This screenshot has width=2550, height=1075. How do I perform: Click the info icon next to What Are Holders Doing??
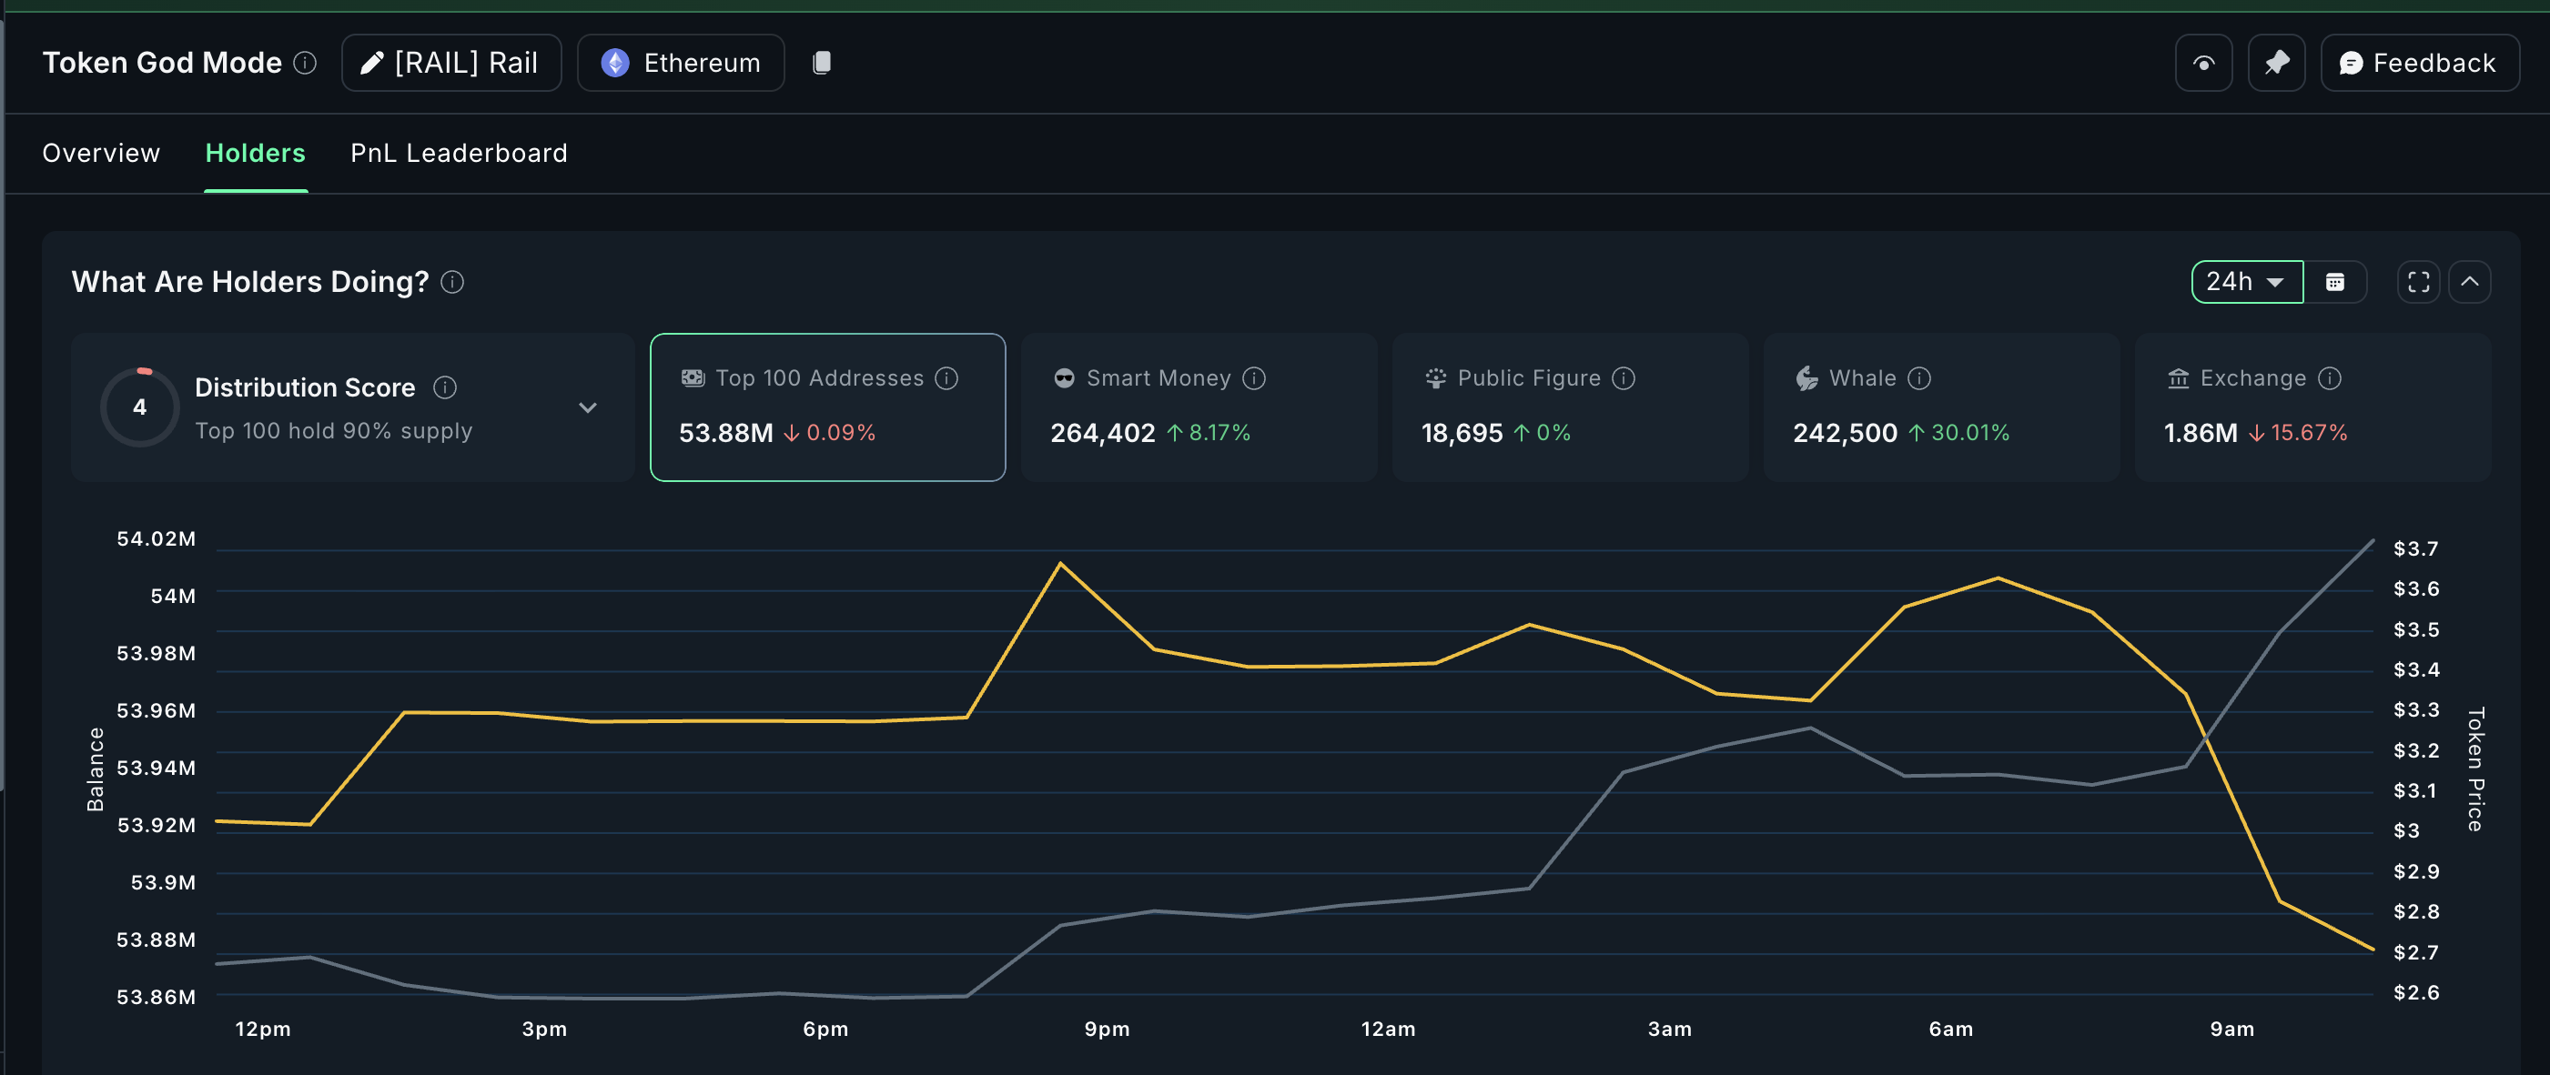coord(452,283)
